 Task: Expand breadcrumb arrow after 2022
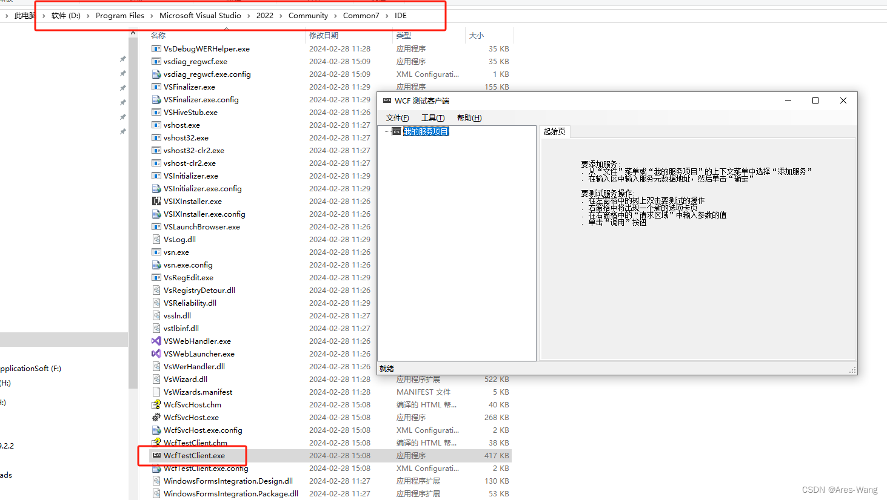(281, 16)
